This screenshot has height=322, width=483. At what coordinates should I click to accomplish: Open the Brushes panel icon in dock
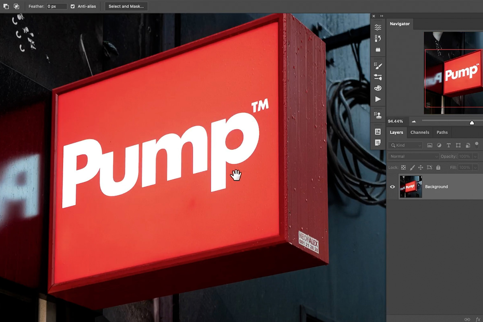point(378,77)
